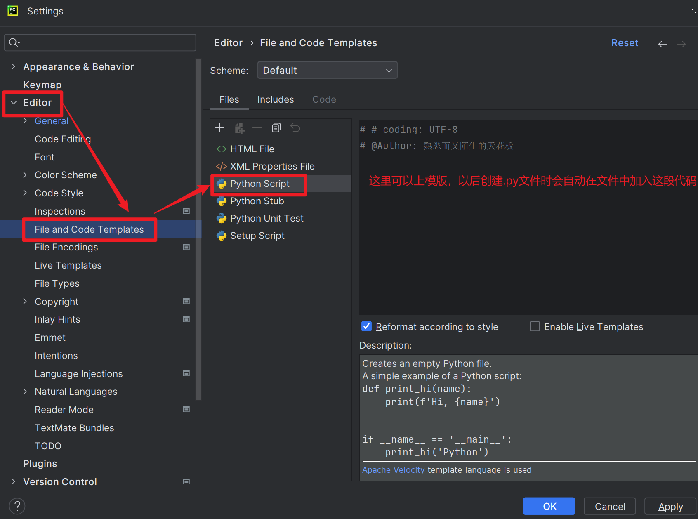Select the Python Script template
The width and height of the screenshot is (698, 519).
tap(281, 184)
